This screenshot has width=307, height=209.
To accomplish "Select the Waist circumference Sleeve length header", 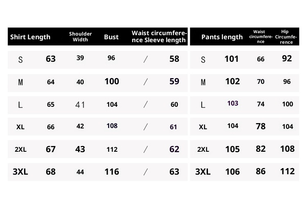I will 159,37.
